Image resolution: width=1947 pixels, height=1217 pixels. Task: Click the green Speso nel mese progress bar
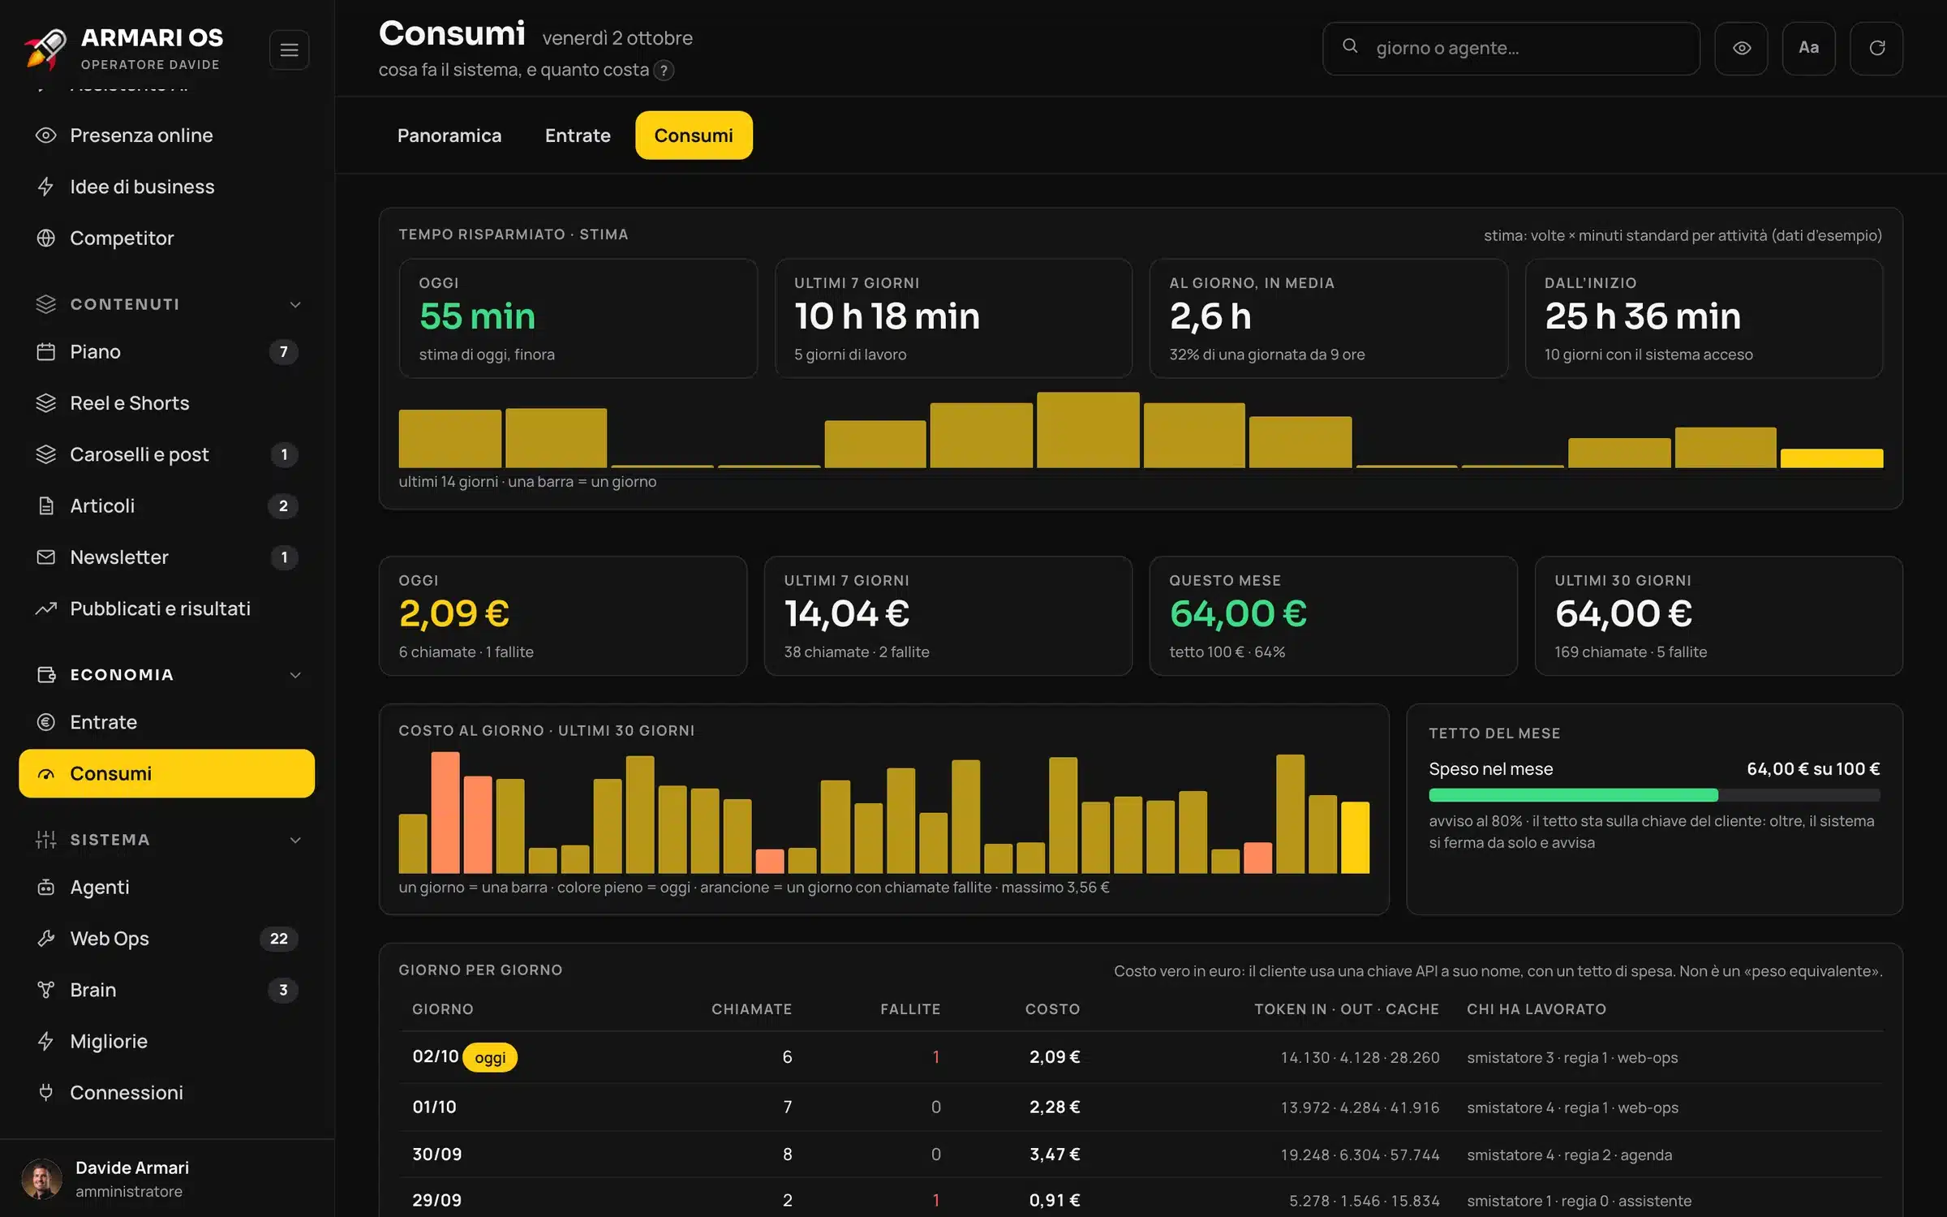1573,795
